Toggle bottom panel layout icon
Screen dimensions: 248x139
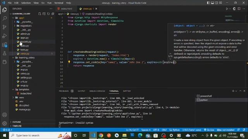click(x=212, y=3)
